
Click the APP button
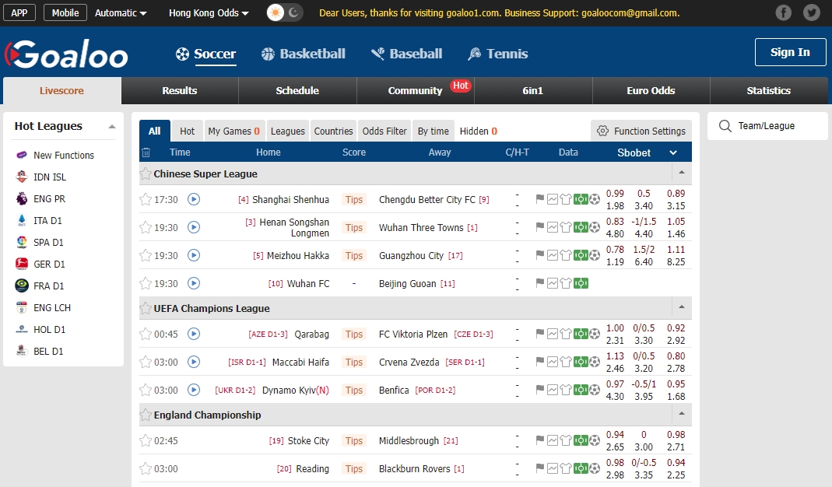click(19, 12)
